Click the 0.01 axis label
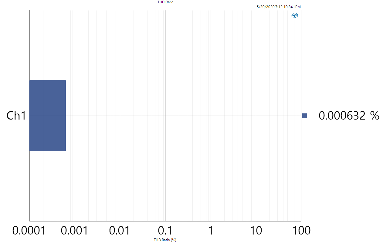Viewport: 383px width, 243px height. tap(120, 231)
